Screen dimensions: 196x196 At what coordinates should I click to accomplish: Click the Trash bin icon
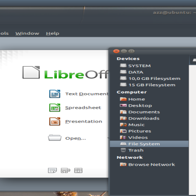(x=123, y=150)
